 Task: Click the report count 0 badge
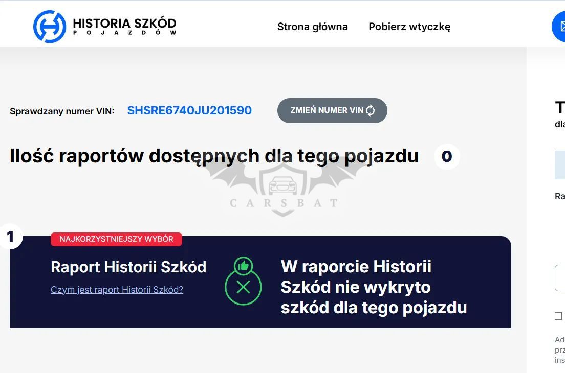(447, 156)
